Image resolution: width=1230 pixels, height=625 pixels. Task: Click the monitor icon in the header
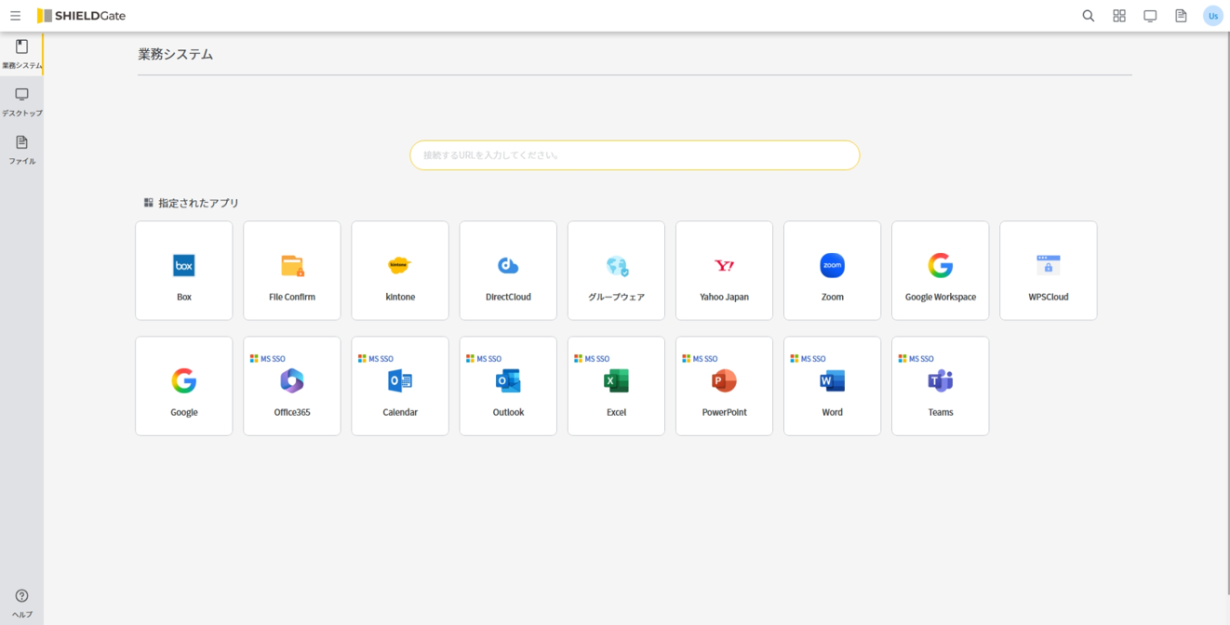click(1150, 16)
